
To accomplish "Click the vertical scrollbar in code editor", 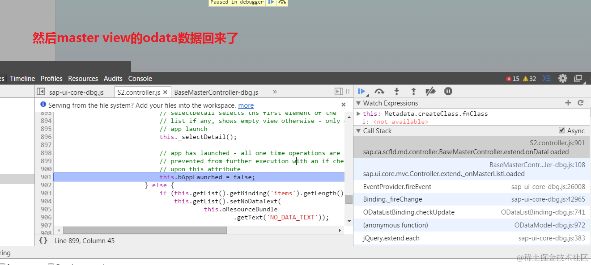I will (x=349, y=199).
